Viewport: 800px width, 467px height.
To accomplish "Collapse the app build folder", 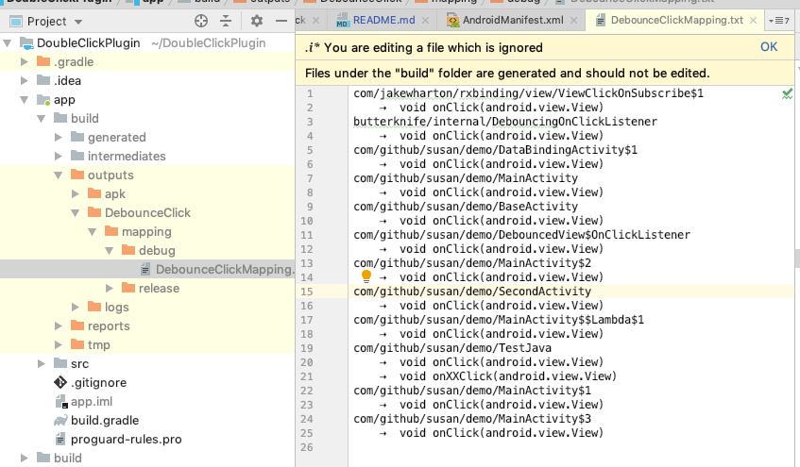I will (x=42, y=119).
